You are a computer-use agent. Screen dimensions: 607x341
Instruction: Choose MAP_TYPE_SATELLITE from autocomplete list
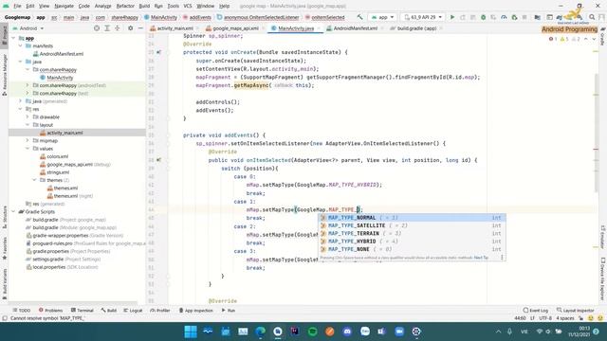pyautogui.click(x=412, y=225)
